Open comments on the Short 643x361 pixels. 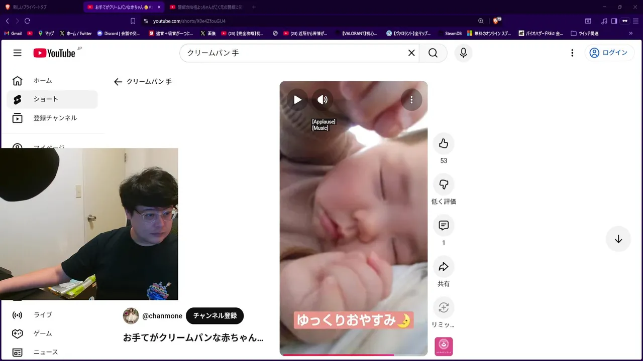(444, 226)
